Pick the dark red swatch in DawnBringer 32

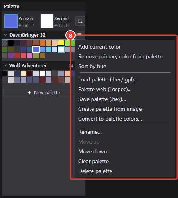[17, 56]
